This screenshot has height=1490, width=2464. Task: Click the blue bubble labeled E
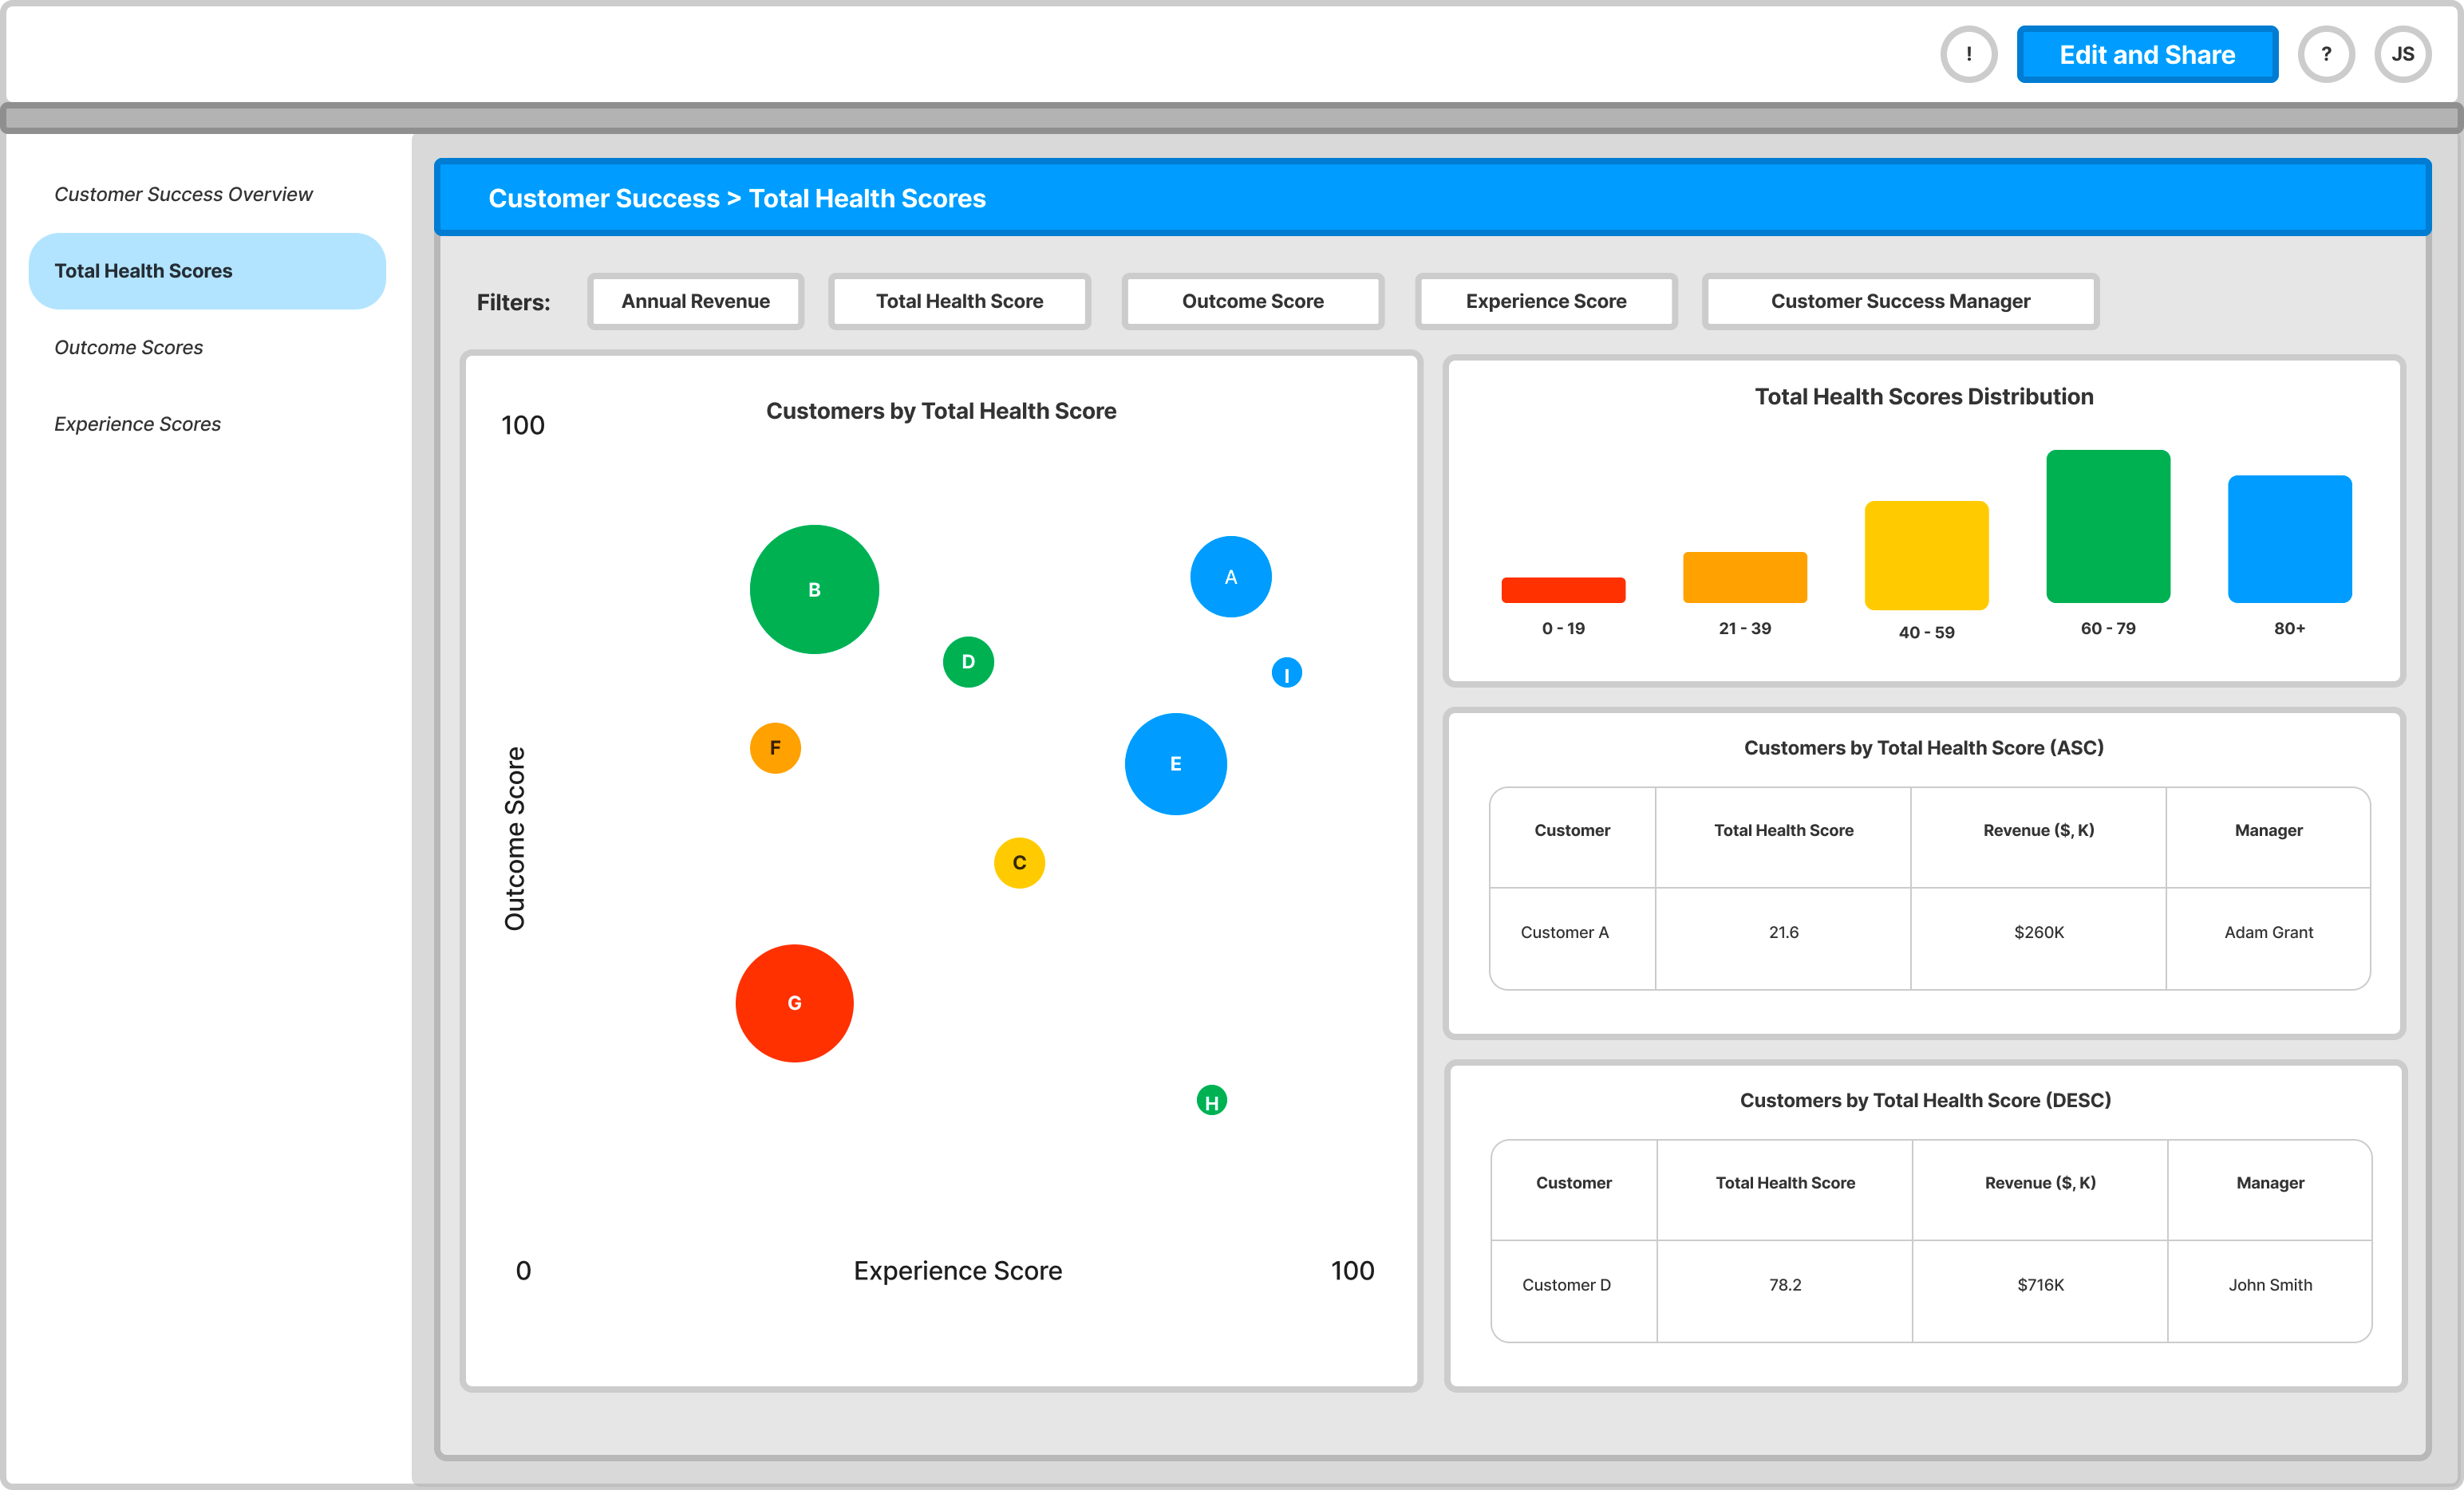pyautogui.click(x=1175, y=763)
